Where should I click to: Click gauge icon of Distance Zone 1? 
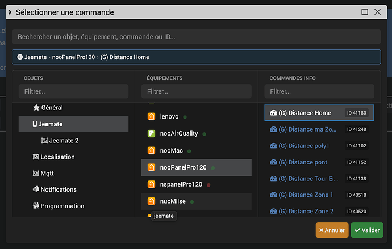pyautogui.click(x=273, y=195)
